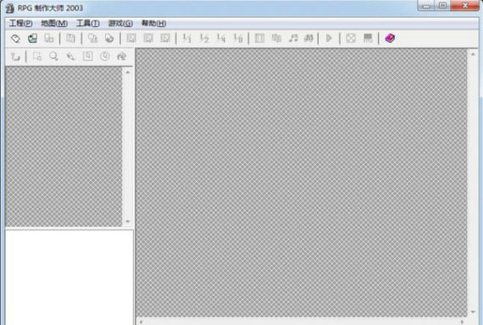Open the Resource Manager icon
The width and height of the screenshot is (483, 325).
(276, 38)
